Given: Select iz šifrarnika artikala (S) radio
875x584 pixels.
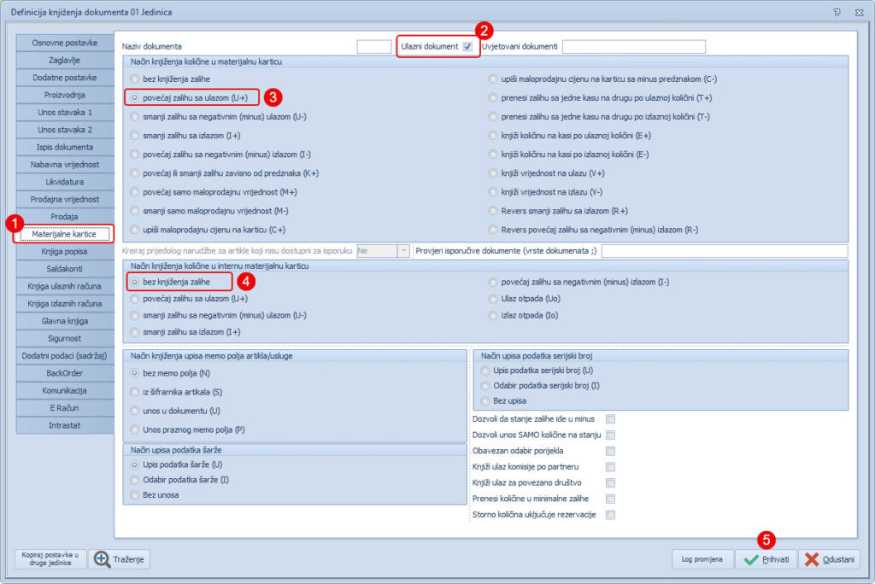Looking at the screenshot, I should (x=136, y=392).
